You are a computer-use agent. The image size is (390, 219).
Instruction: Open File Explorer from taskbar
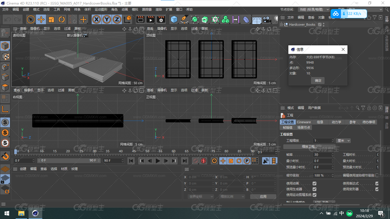(21, 213)
